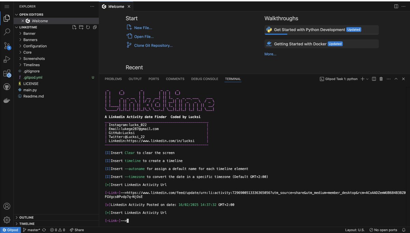Click errors and warnings count in status bar
The image size is (410, 233).
57,230
